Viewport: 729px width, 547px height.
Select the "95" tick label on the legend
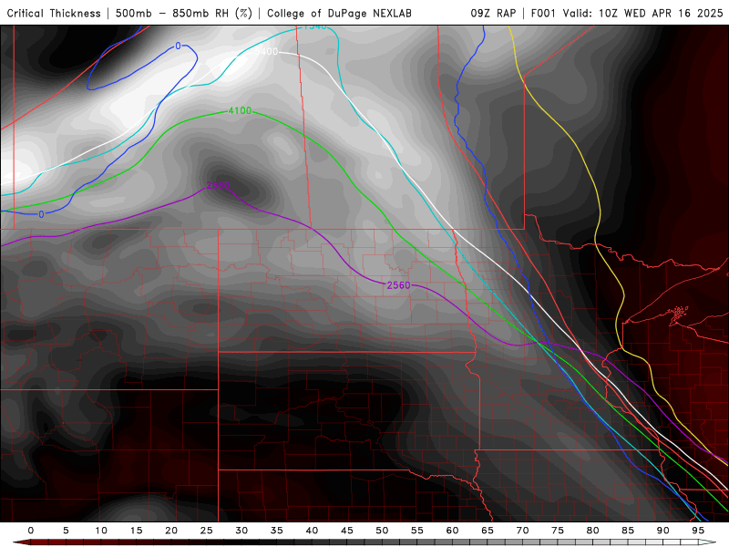698,531
